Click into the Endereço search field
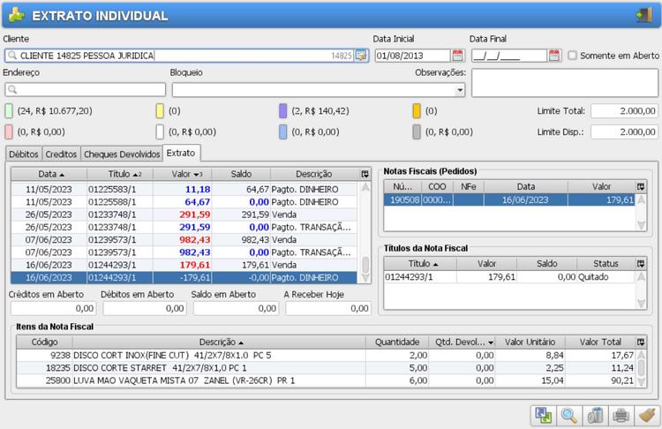Image resolution: width=662 pixels, height=429 pixels. tap(88, 90)
